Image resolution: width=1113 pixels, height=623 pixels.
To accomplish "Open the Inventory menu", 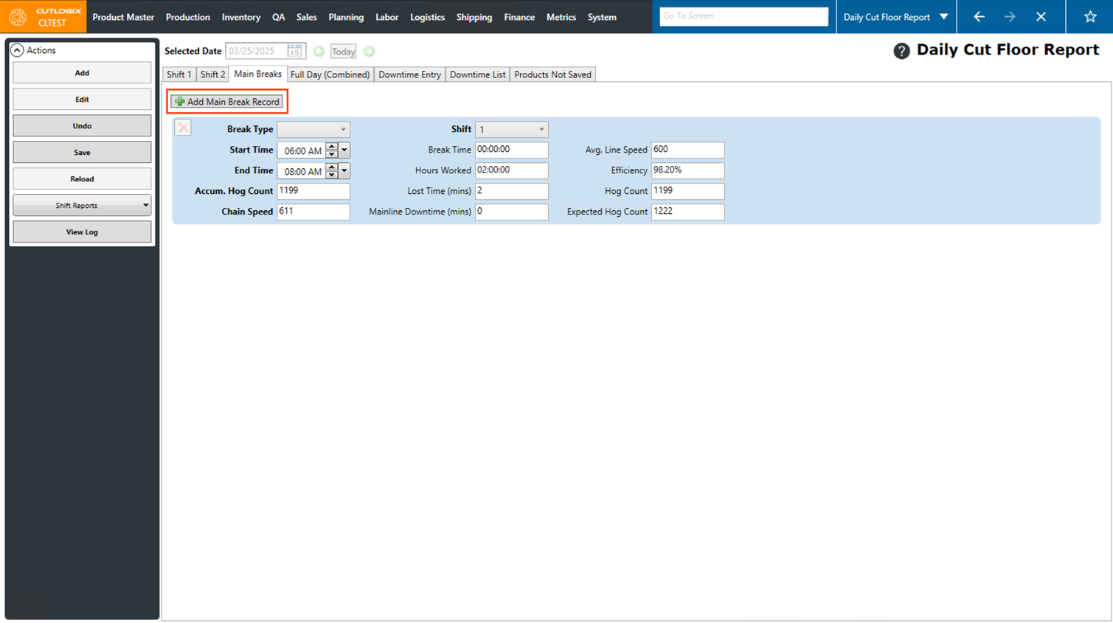I will point(240,17).
